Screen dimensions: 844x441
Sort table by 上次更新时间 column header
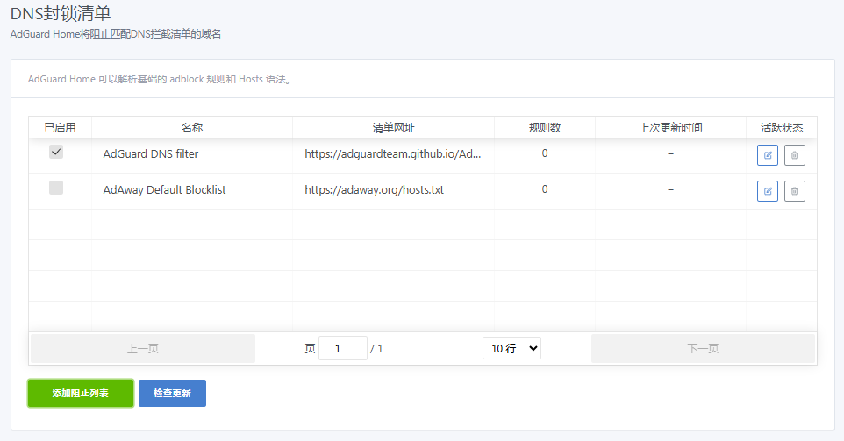670,127
